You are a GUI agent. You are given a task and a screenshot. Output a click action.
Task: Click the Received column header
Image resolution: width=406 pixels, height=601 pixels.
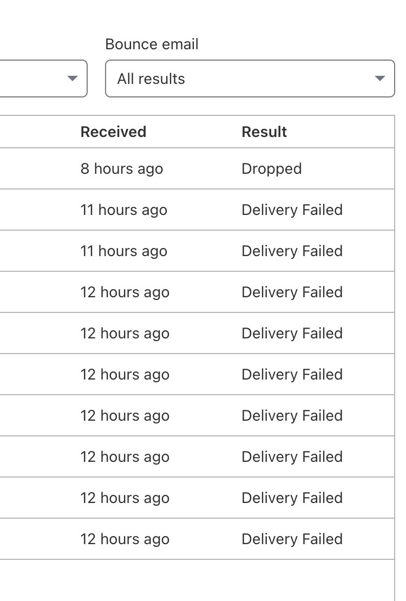(113, 132)
